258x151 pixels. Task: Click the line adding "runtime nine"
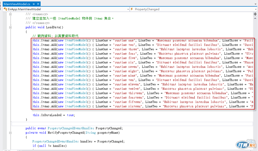tap(143, 76)
